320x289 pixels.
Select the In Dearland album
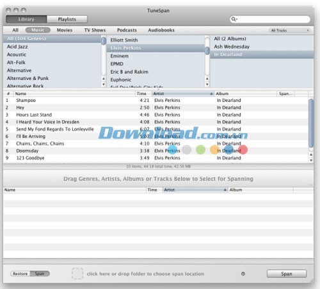(x=262, y=54)
